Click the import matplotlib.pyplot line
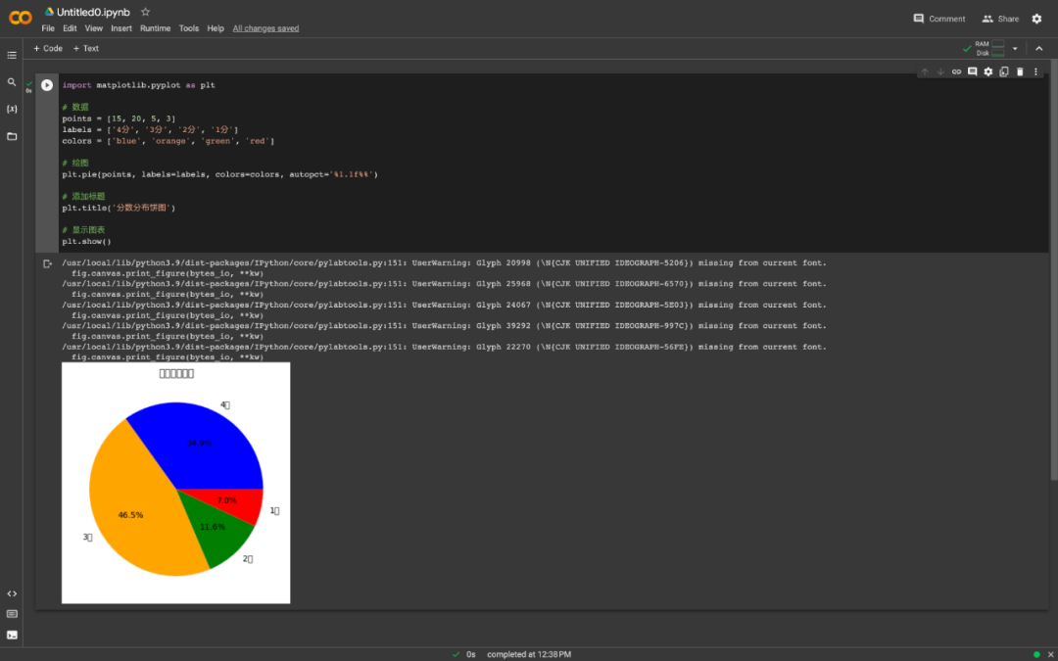 (x=138, y=85)
